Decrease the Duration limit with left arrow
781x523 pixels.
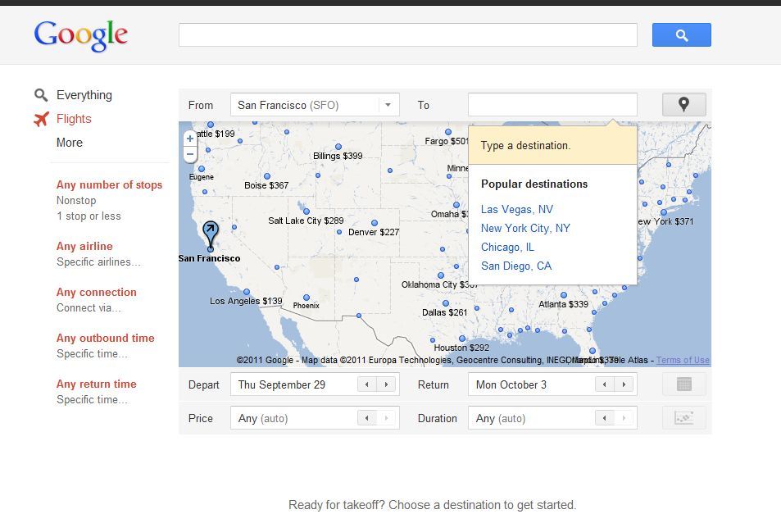tap(605, 418)
